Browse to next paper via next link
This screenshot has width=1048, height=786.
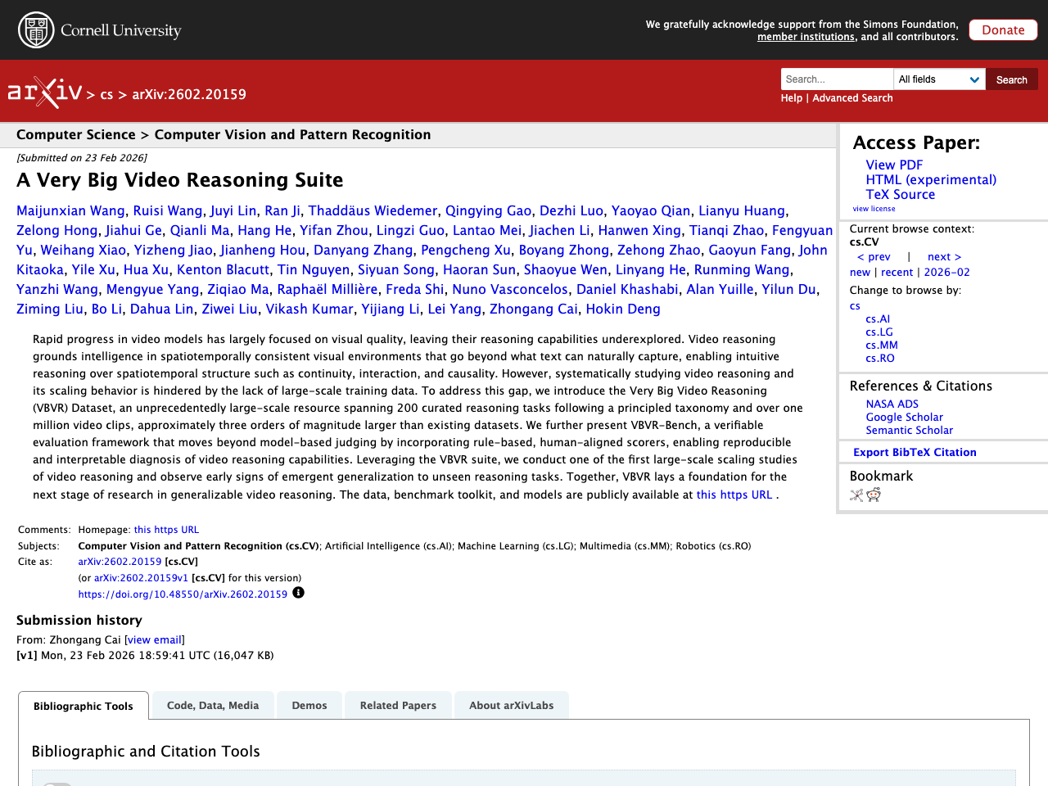(943, 255)
